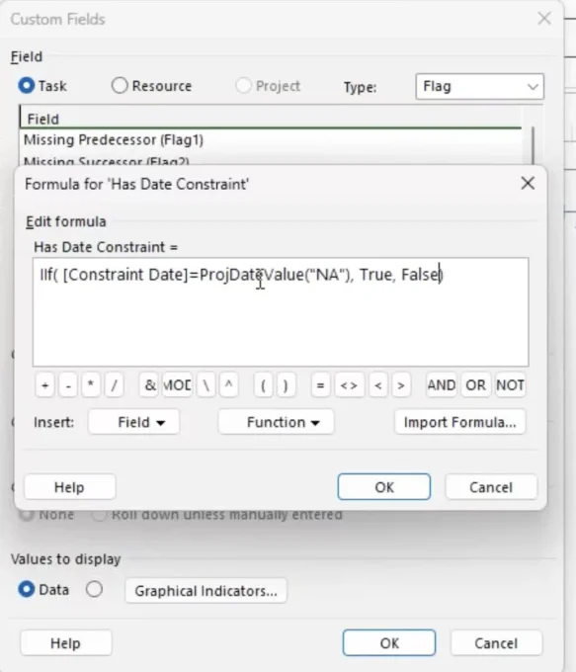Image resolution: width=576 pixels, height=672 pixels.
Task: Insert the not-equal operator
Action: click(x=349, y=384)
